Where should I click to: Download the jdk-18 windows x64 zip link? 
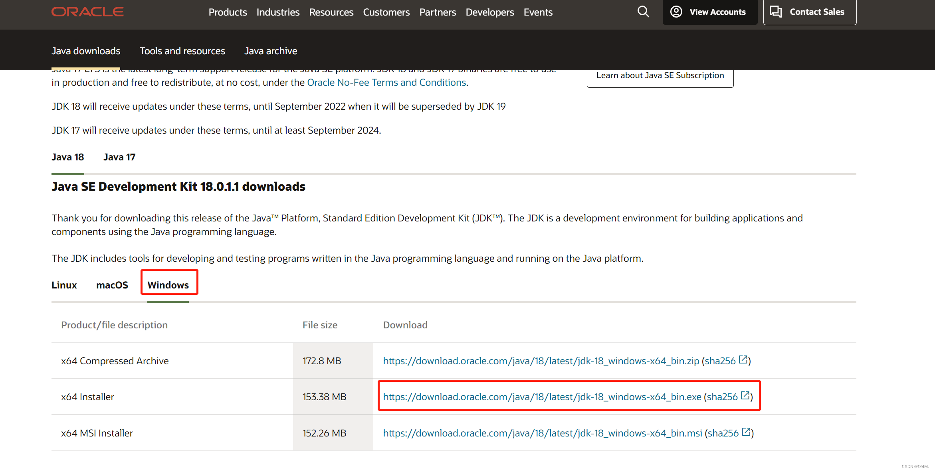541,361
